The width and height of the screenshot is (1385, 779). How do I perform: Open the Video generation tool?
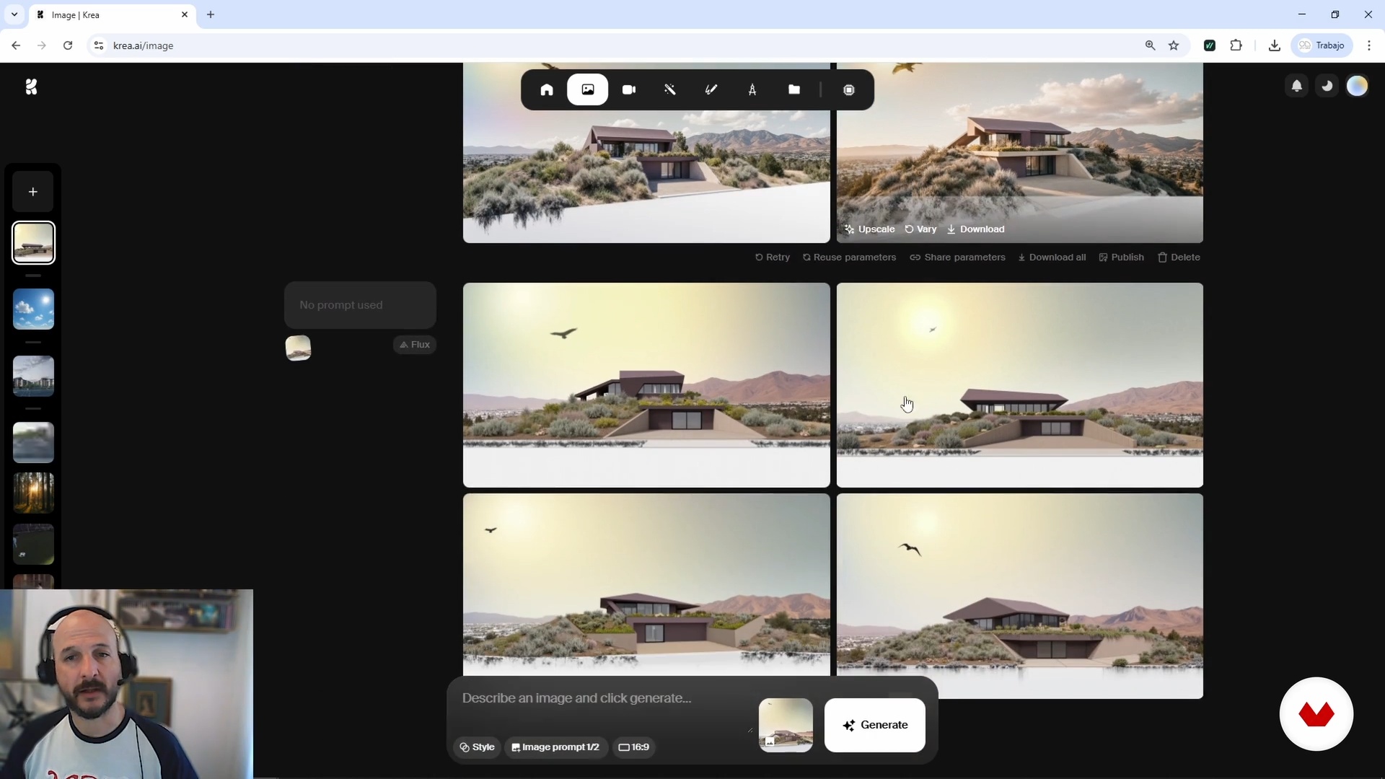click(x=629, y=90)
